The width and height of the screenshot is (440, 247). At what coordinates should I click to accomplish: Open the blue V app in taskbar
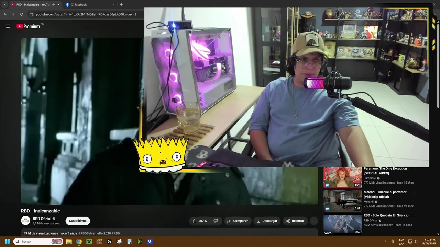point(150,242)
